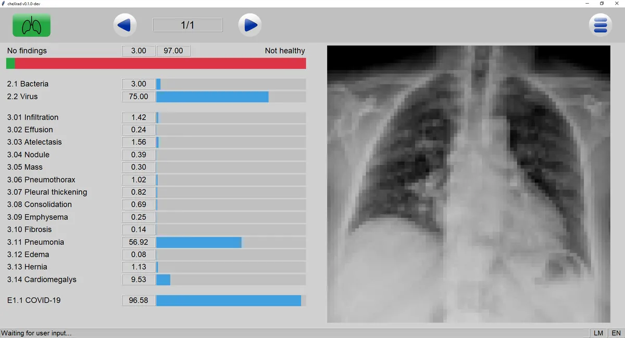Screen dimensions: 625x338
Task: Open the hamburger menu button
Action: click(600, 25)
